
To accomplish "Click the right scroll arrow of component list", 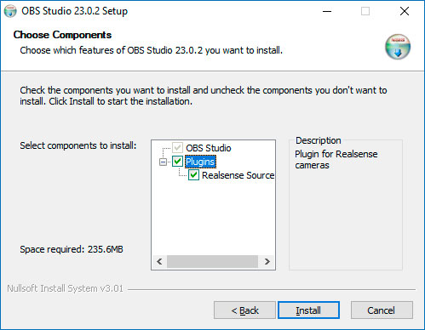I will coord(267,261).
